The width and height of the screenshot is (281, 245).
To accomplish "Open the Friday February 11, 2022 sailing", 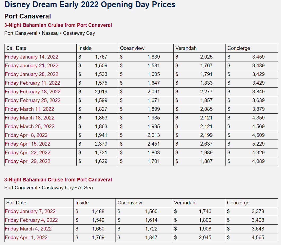I will [33, 83].
